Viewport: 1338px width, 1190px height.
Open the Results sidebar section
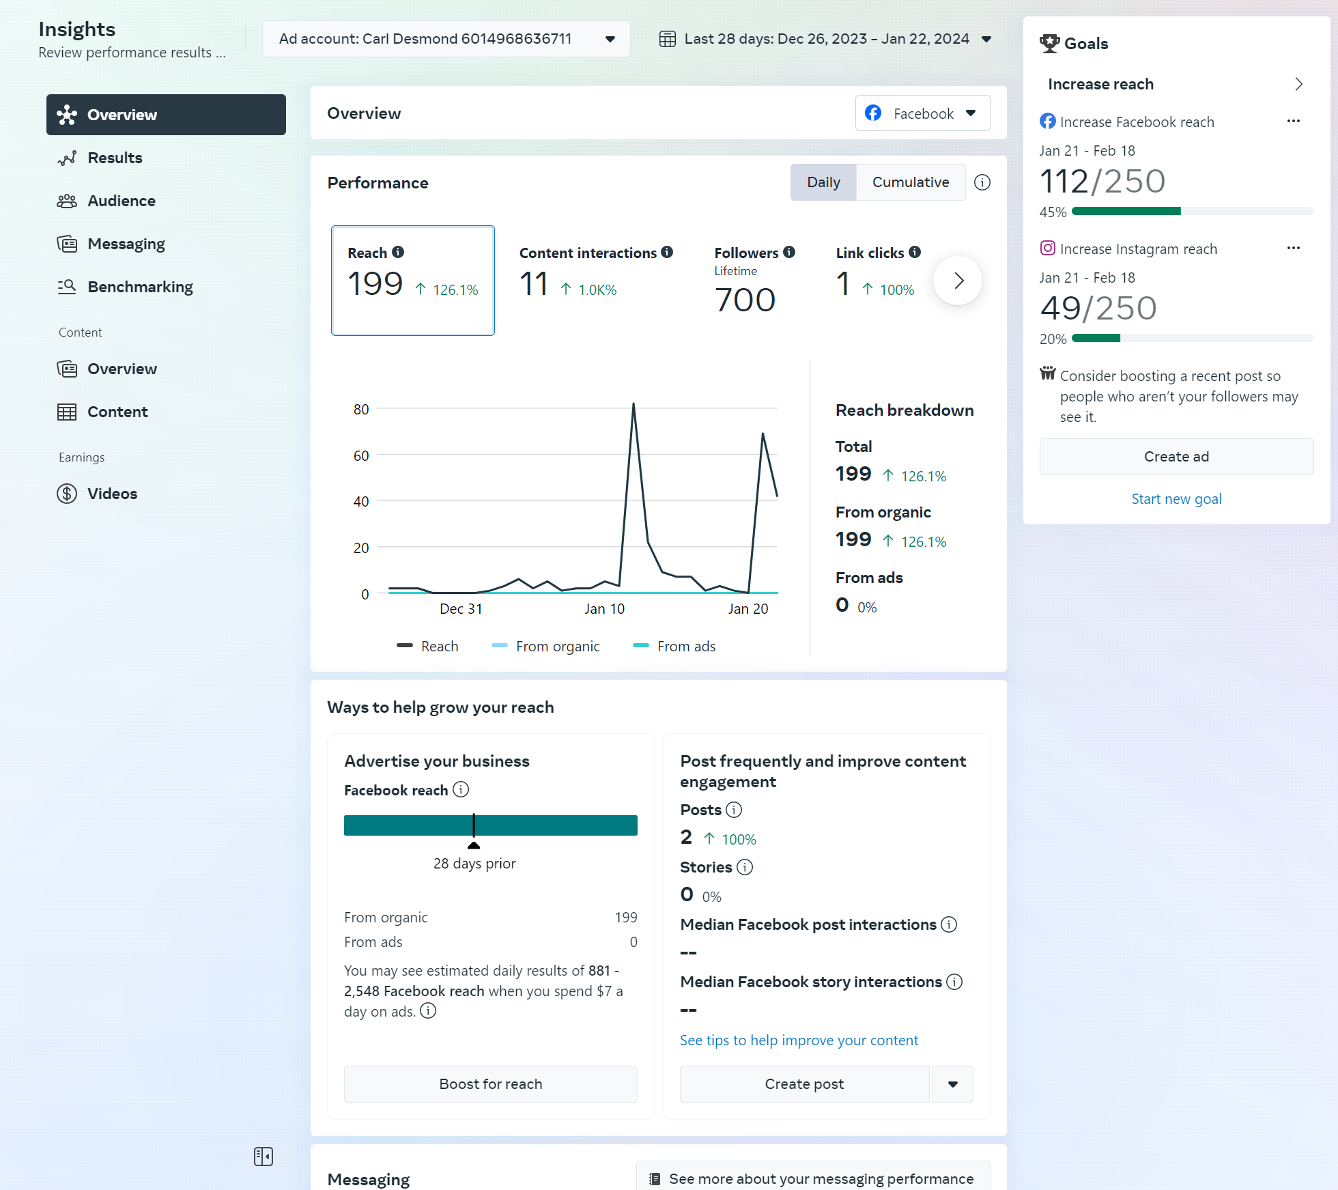(x=166, y=158)
